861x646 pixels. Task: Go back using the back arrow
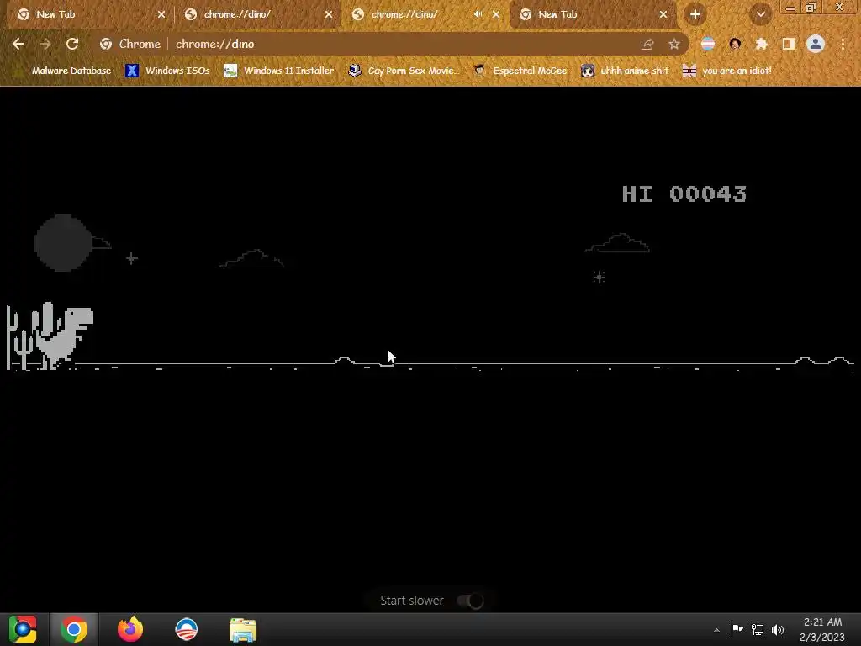tap(18, 44)
